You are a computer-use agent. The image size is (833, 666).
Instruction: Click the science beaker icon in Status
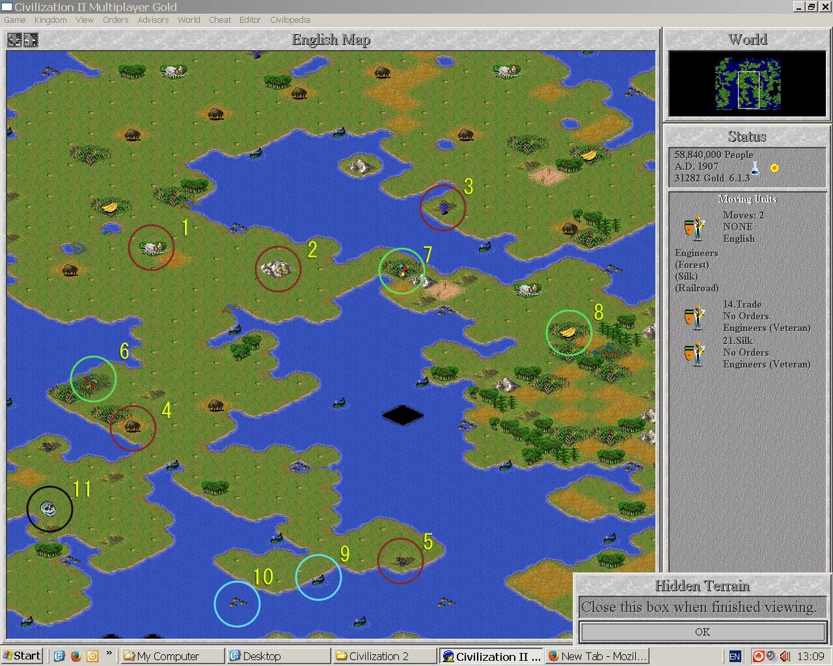pyautogui.click(x=755, y=167)
